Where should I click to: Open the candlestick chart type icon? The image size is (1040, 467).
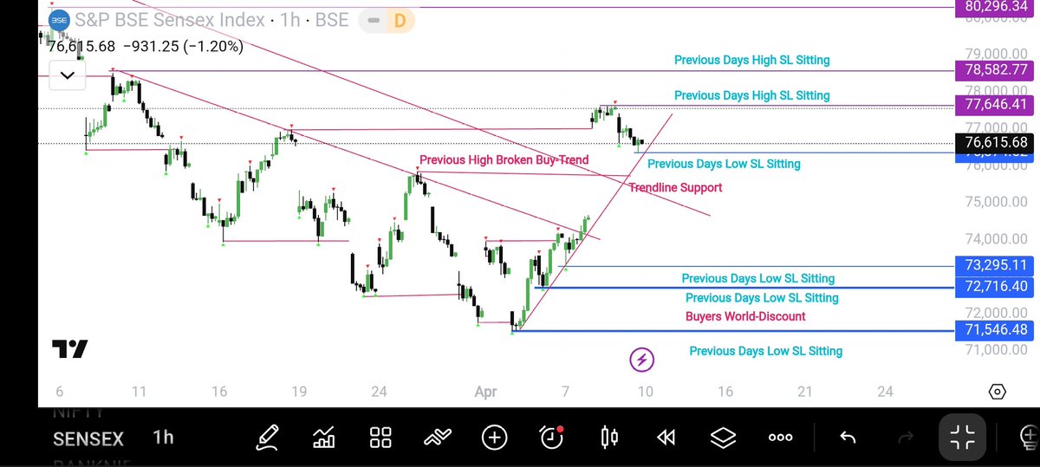(609, 437)
